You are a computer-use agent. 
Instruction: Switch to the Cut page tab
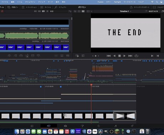point(48,126)
